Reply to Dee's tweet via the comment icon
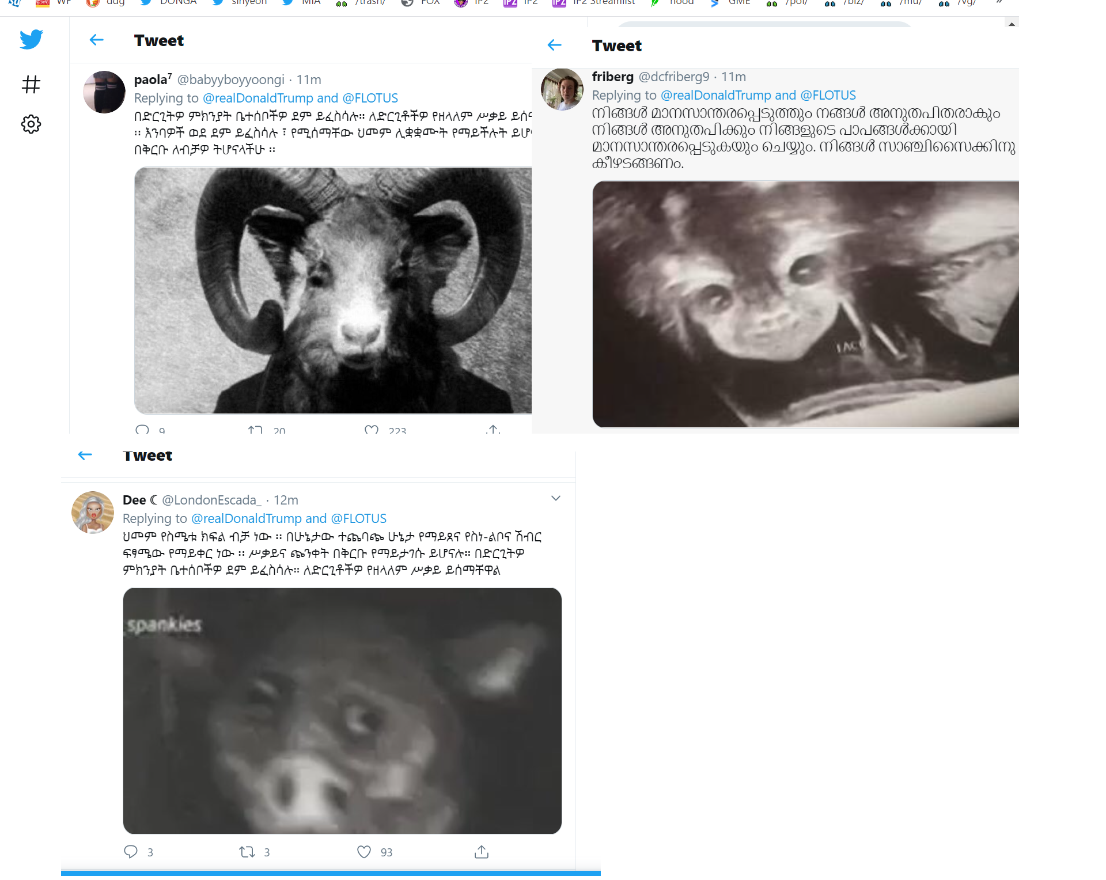 pyautogui.click(x=131, y=852)
